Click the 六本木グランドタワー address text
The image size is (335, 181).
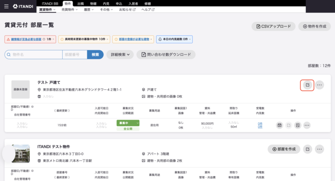[x=82, y=90]
